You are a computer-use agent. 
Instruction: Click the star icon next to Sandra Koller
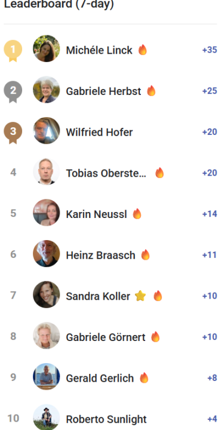click(140, 296)
